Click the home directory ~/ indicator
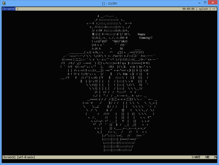 tap(214, 9)
